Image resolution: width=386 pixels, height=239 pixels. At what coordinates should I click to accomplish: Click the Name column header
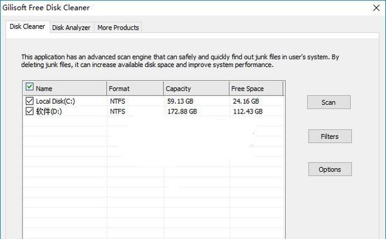coord(65,88)
